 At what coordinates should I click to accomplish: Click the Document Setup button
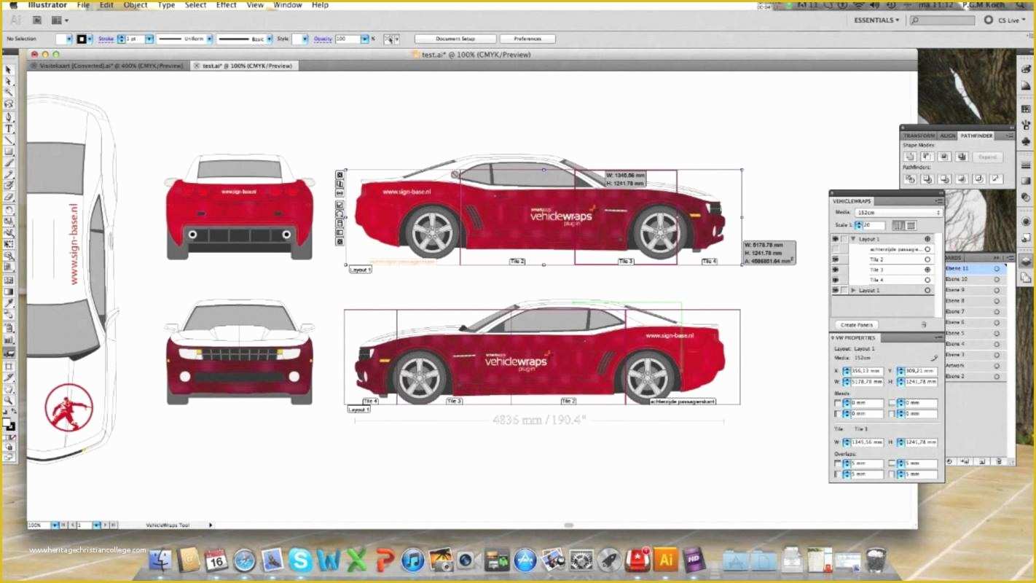point(455,39)
